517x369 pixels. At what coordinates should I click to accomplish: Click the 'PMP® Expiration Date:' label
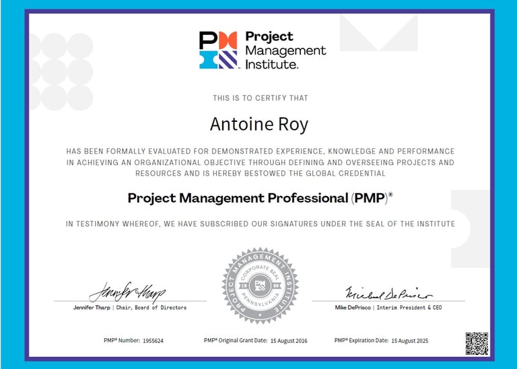coord(361,340)
